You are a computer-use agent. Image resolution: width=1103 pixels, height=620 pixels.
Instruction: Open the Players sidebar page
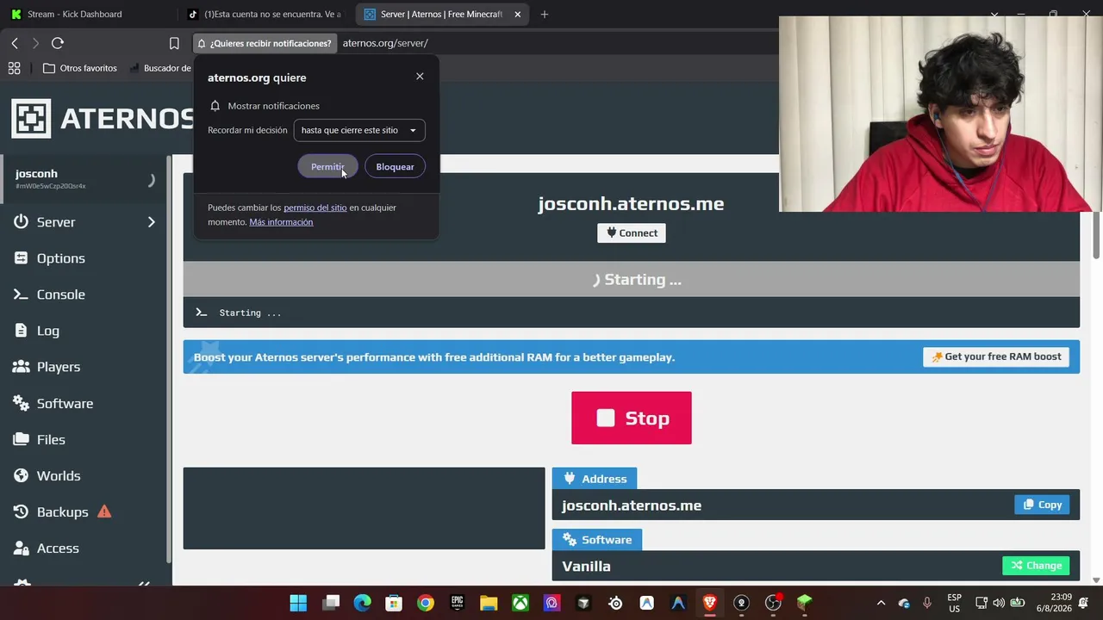click(58, 367)
